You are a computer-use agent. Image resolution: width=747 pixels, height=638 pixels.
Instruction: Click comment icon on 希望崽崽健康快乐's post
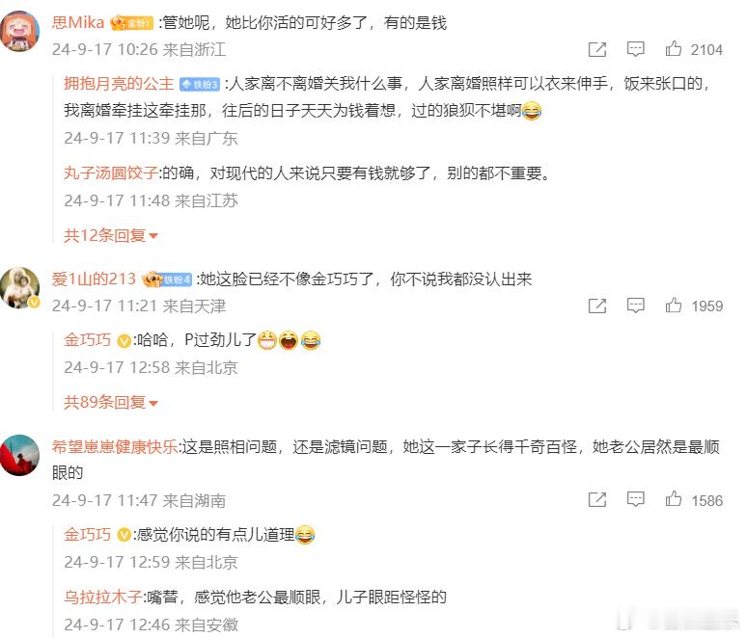click(x=635, y=499)
